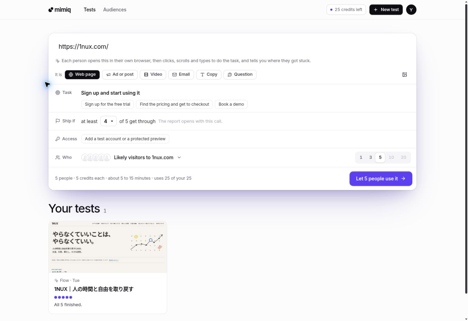Select the Web page content type
This screenshot has width=468, height=321.
coord(82,75)
